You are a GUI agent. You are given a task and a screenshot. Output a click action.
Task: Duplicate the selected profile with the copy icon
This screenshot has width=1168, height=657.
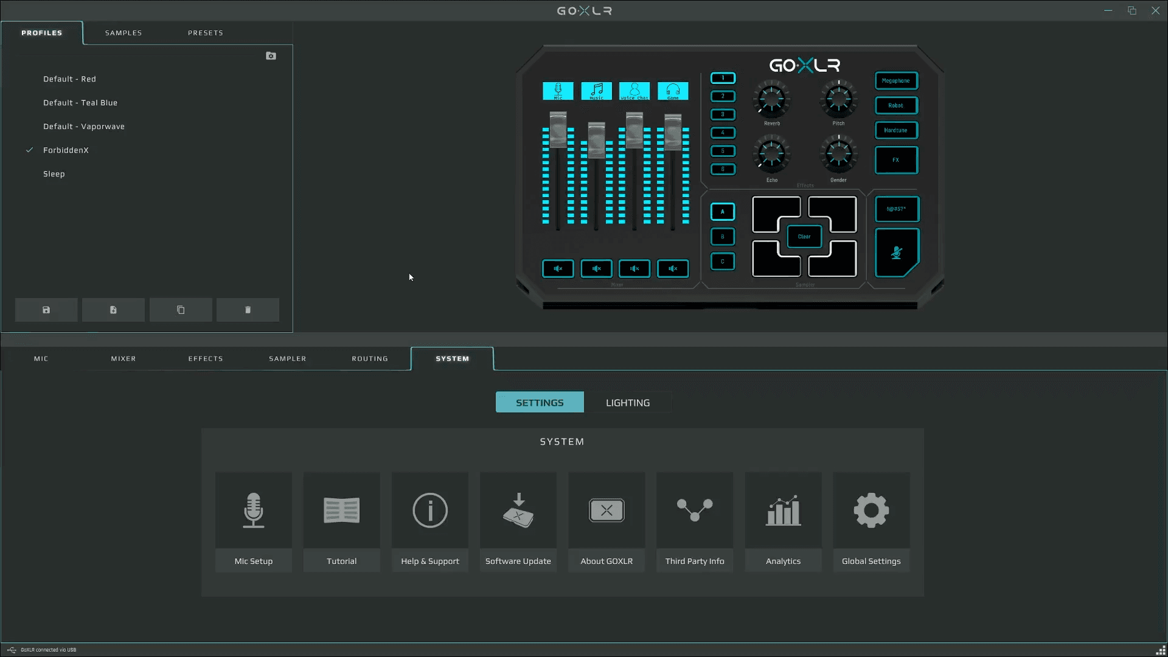pos(181,310)
